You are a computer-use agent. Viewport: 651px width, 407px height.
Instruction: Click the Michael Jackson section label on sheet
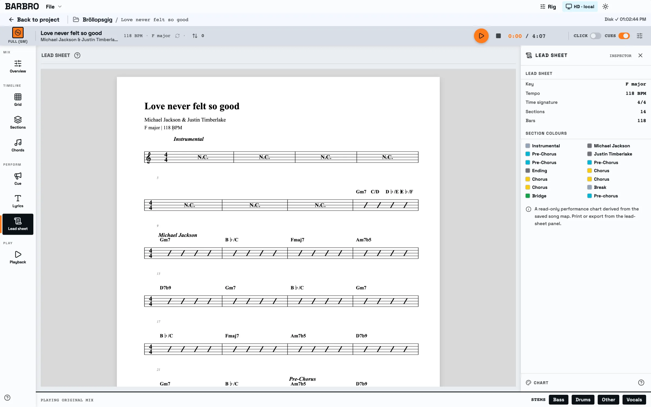tap(178, 235)
